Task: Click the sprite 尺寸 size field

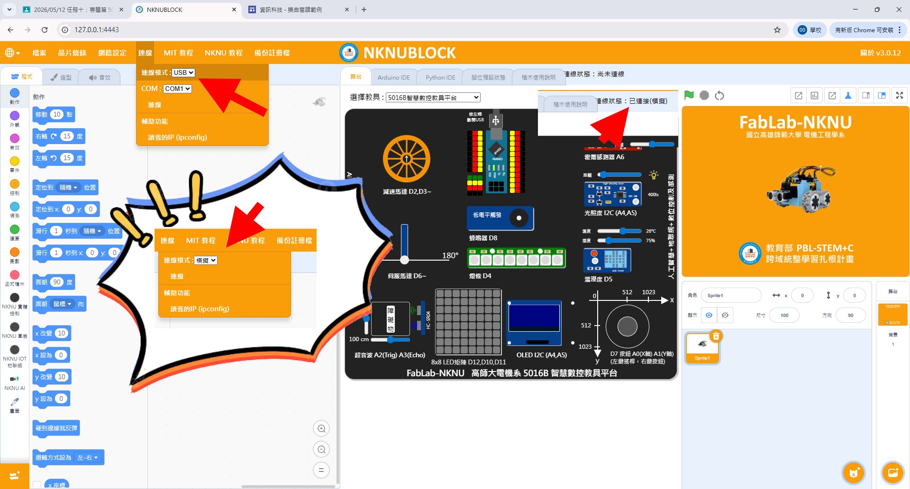Action: click(784, 315)
